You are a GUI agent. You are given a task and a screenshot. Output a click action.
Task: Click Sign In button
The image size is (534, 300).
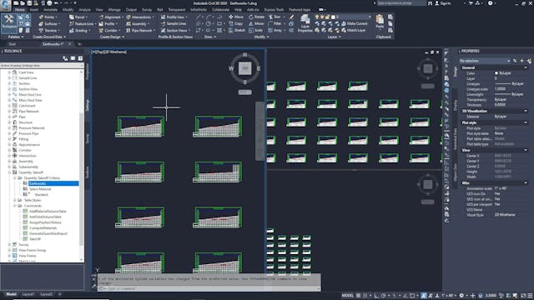(443, 3)
